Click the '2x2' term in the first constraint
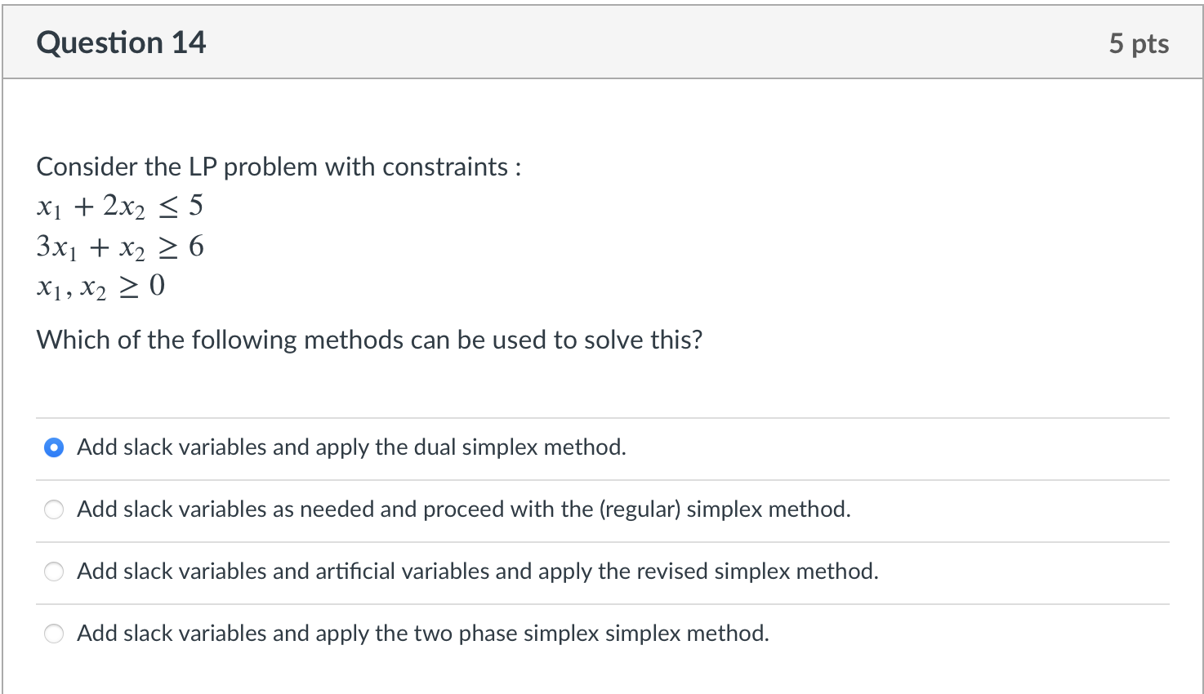This screenshot has width=1204, height=694. 123,207
